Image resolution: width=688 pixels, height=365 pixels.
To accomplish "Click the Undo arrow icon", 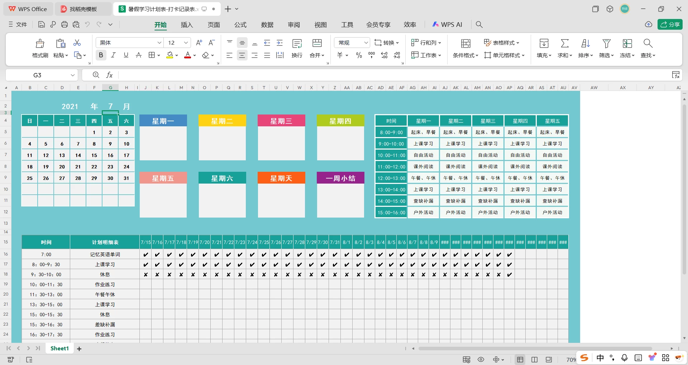I will tap(87, 24).
